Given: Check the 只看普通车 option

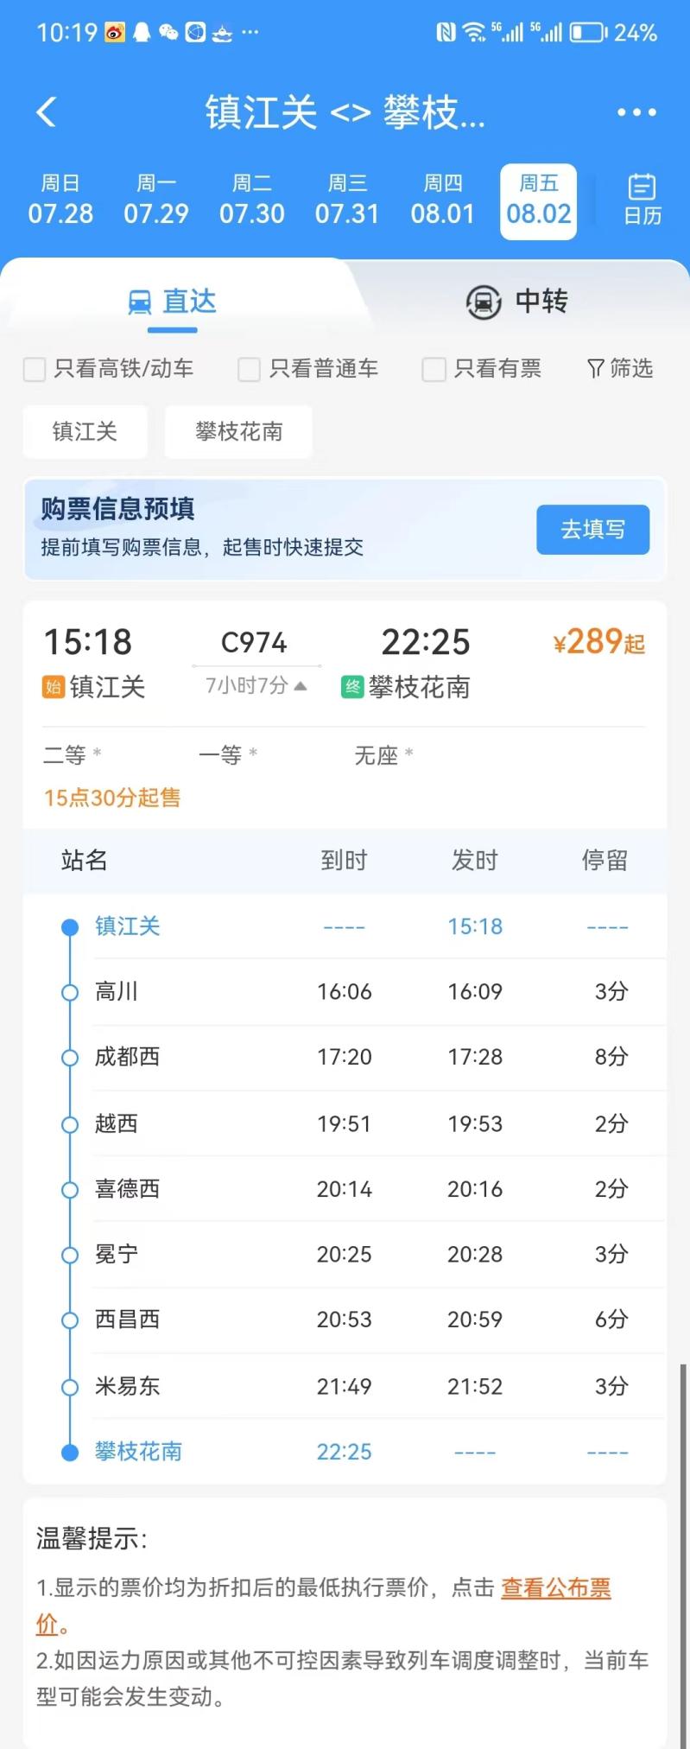Looking at the screenshot, I should tap(249, 370).
